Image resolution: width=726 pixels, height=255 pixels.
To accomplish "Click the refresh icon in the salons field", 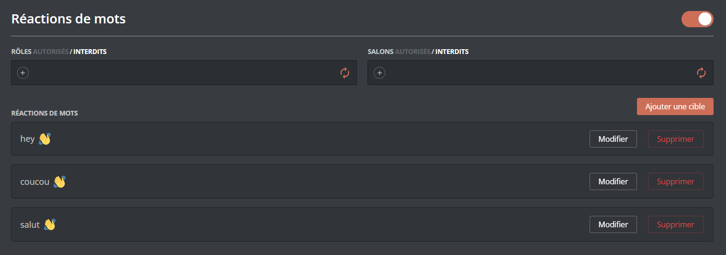I will [701, 73].
